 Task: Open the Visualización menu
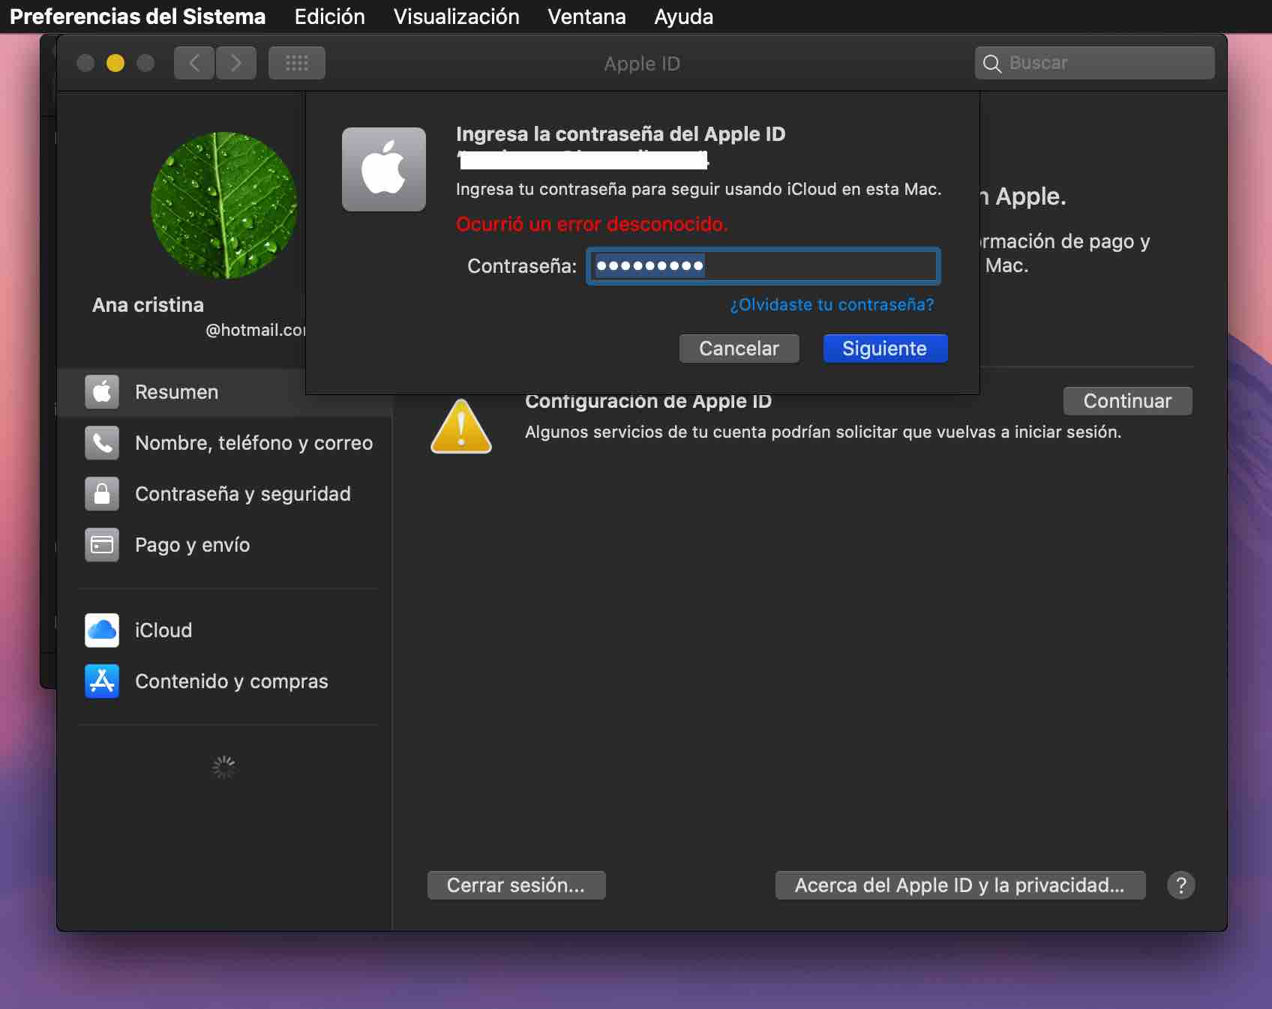457,16
